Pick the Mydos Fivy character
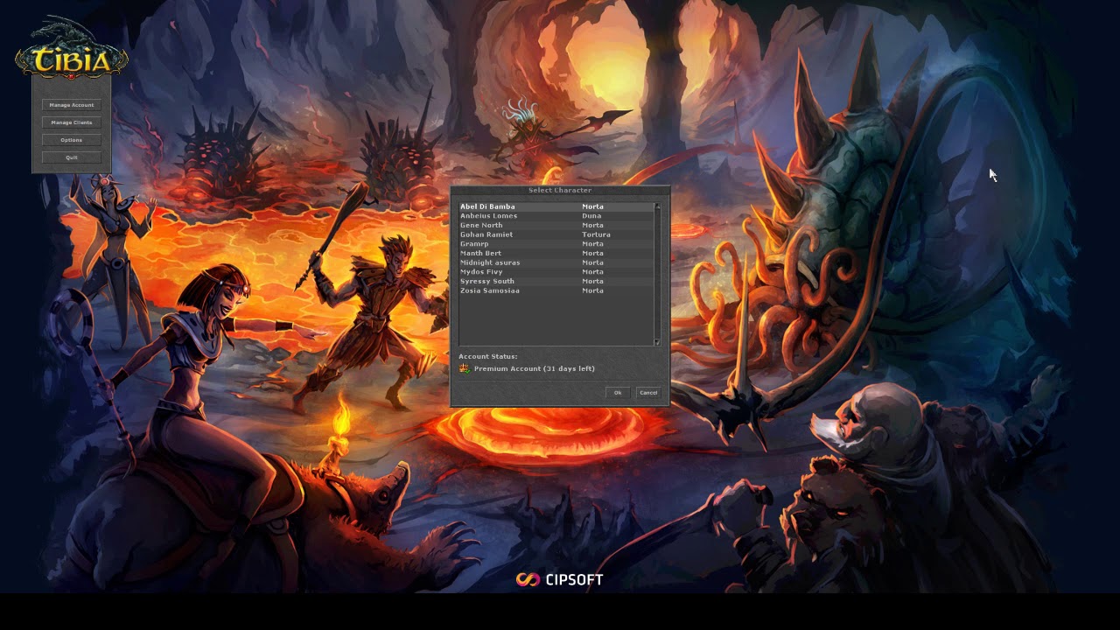The width and height of the screenshot is (1120, 630). [556, 272]
